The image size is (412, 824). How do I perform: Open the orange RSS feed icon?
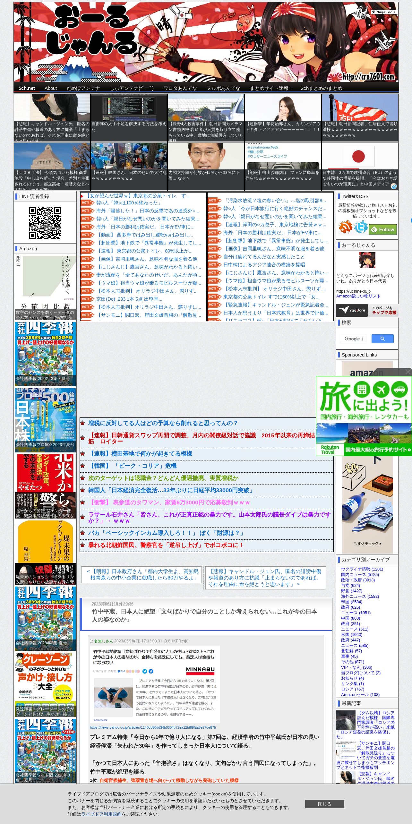[x=345, y=227]
